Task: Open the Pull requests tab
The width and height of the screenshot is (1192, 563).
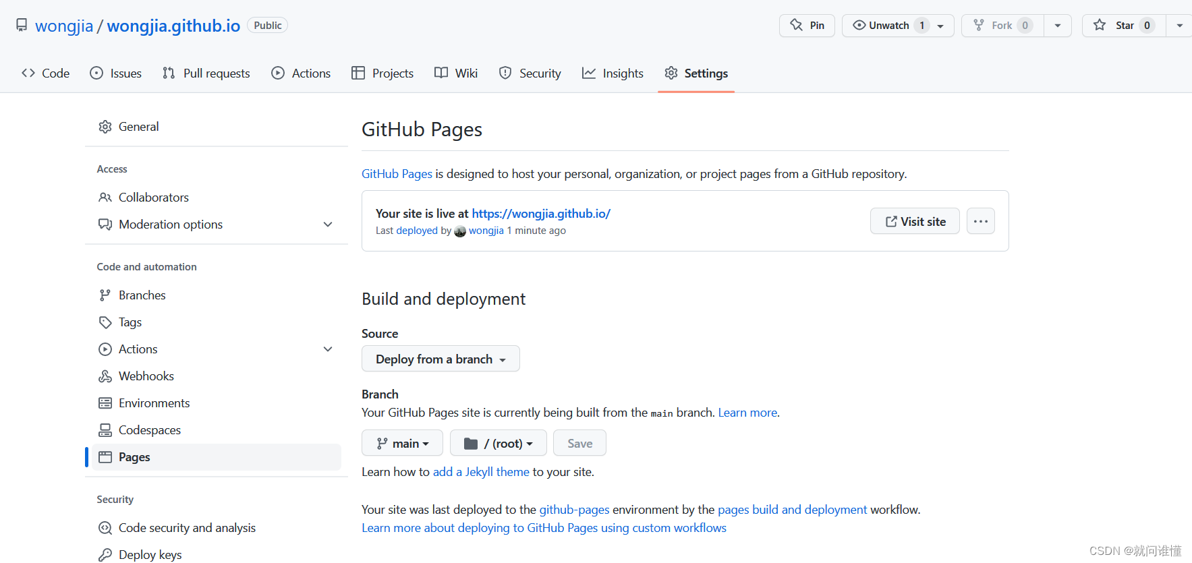Action: click(x=206, y=73)
